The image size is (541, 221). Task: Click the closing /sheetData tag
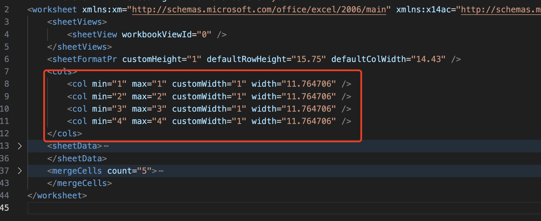click(x=77, y=158)
